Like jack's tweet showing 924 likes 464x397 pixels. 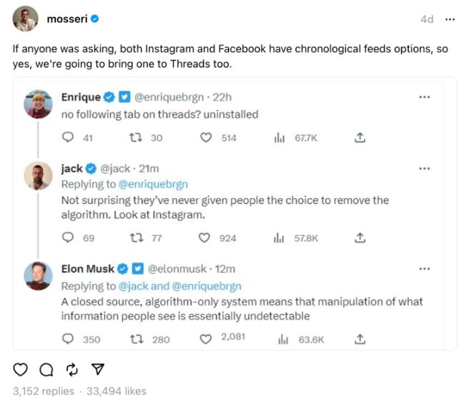204,237
